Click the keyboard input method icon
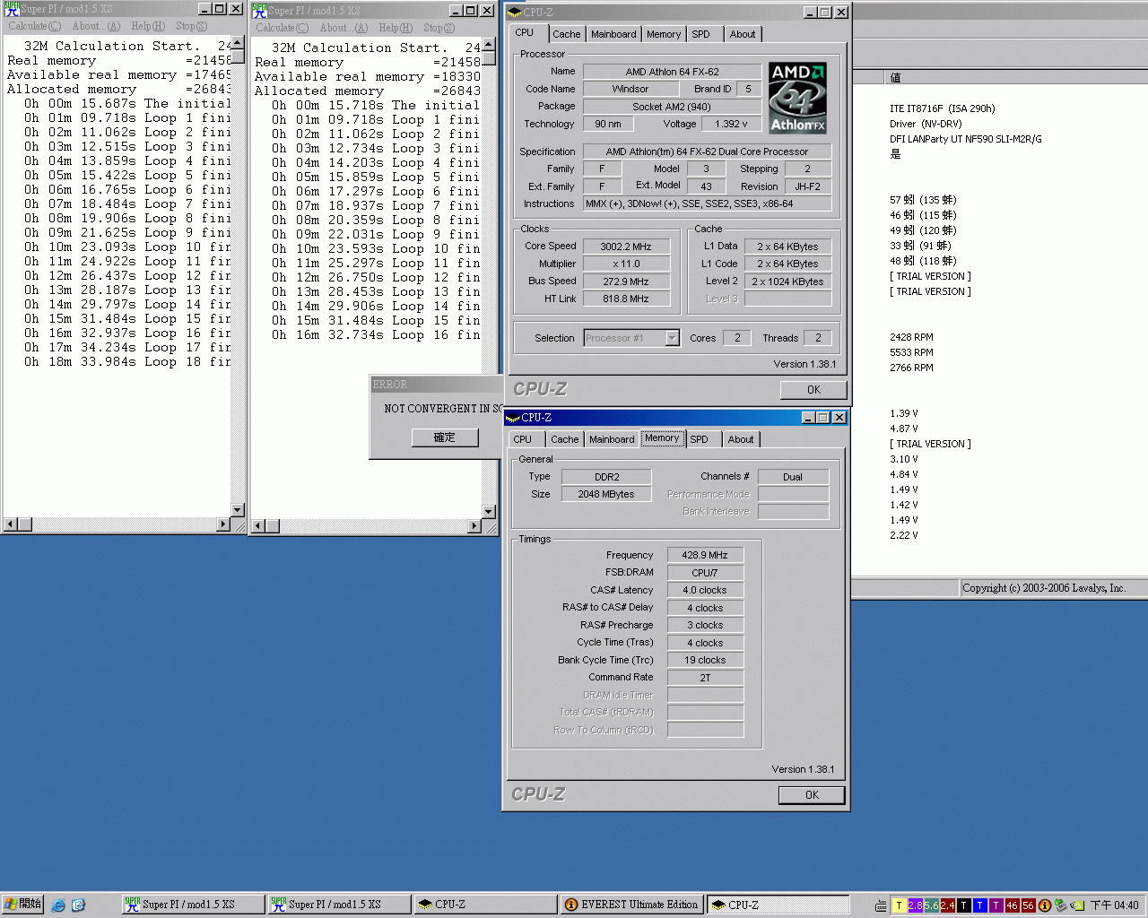Screen dimensions: 1148x918 (x=881, y=905)
